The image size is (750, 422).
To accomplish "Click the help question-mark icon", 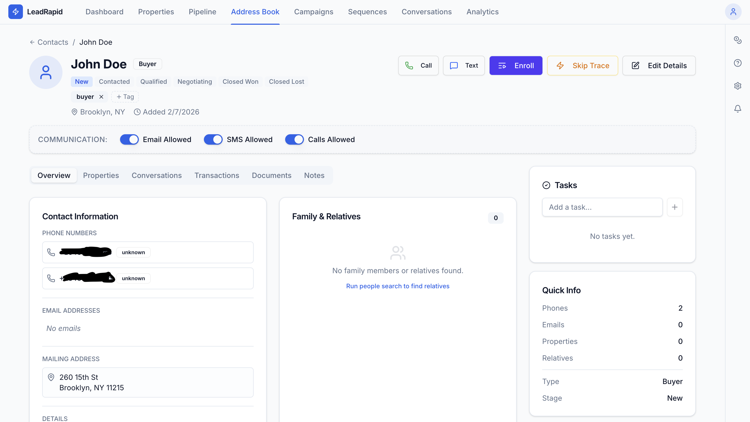I will (738, 63).
